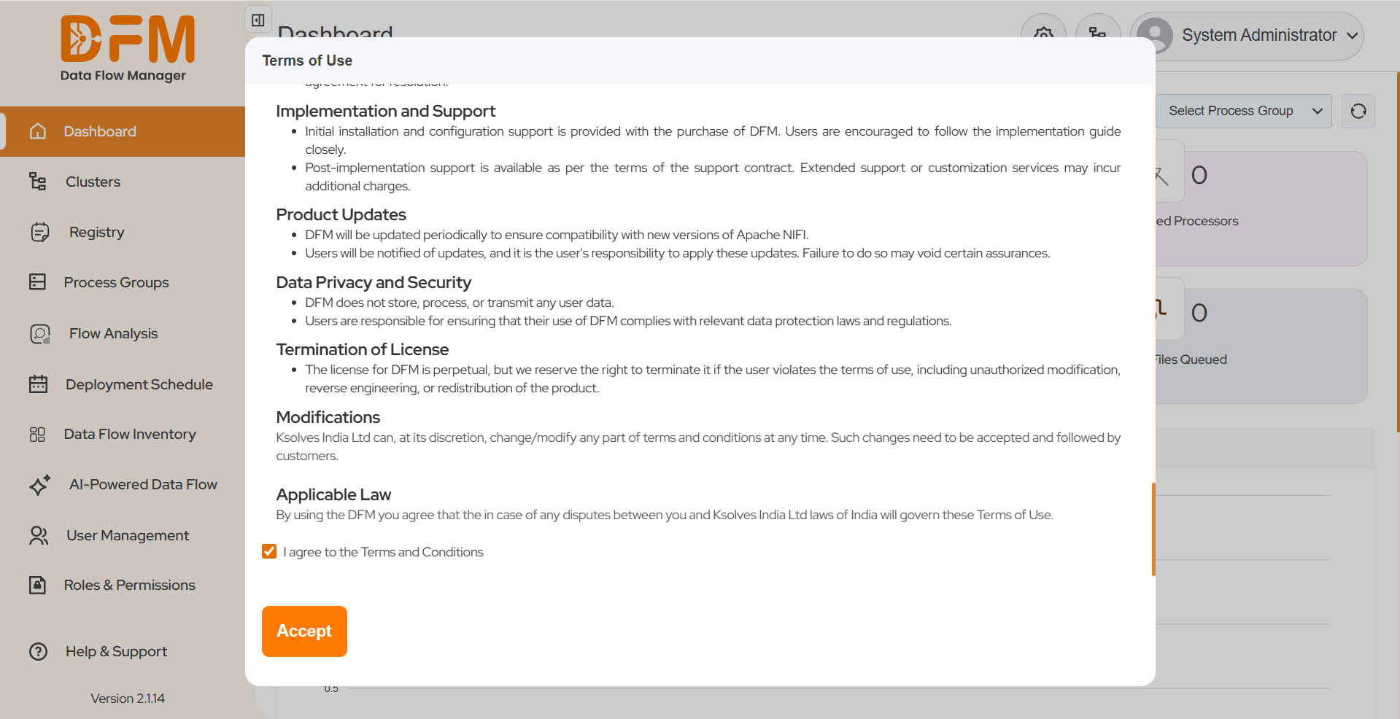This screenshot has height=719, width=1400.
Task: Open the Select Process Group dropdown
Action: 1243,111
